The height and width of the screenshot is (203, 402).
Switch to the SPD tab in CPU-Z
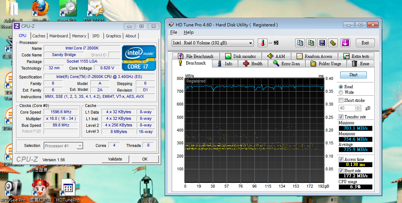(96, 36)
